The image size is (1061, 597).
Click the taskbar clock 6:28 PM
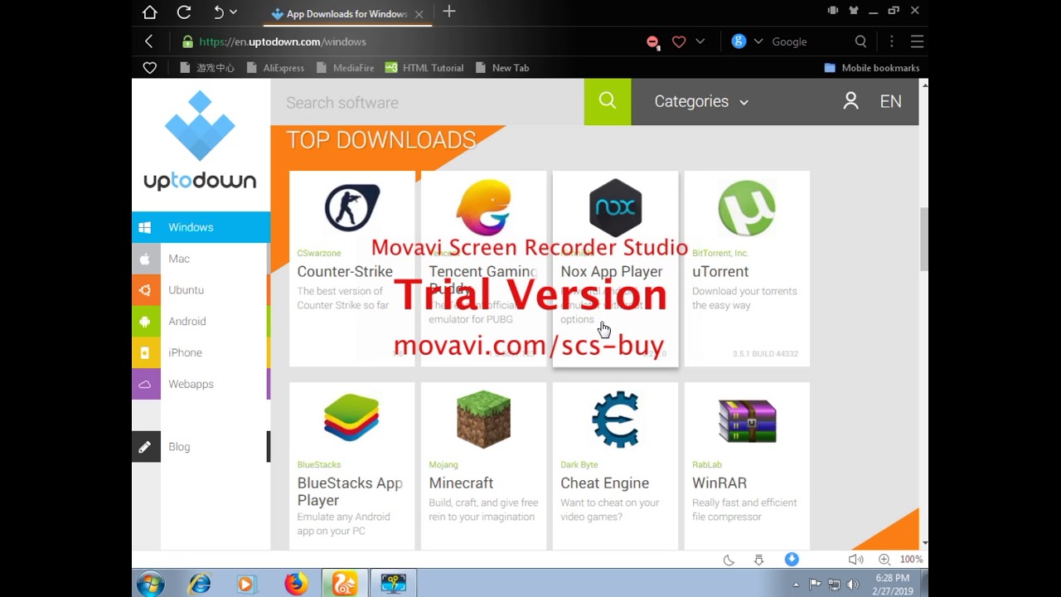pos(892,578)
